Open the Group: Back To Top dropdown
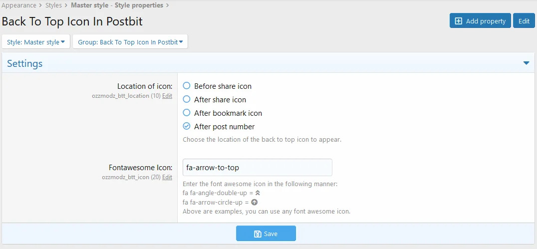The height and width of the screenshot is (249, 537). 130,42
